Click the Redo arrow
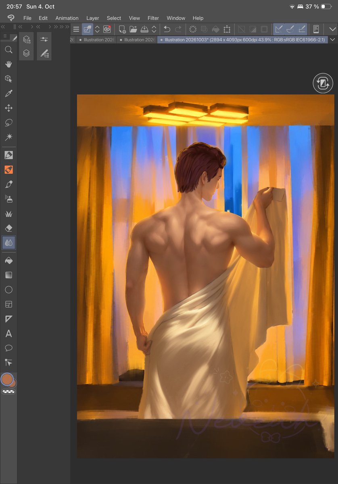Screen dimensions: 338x484 point(178,29)
